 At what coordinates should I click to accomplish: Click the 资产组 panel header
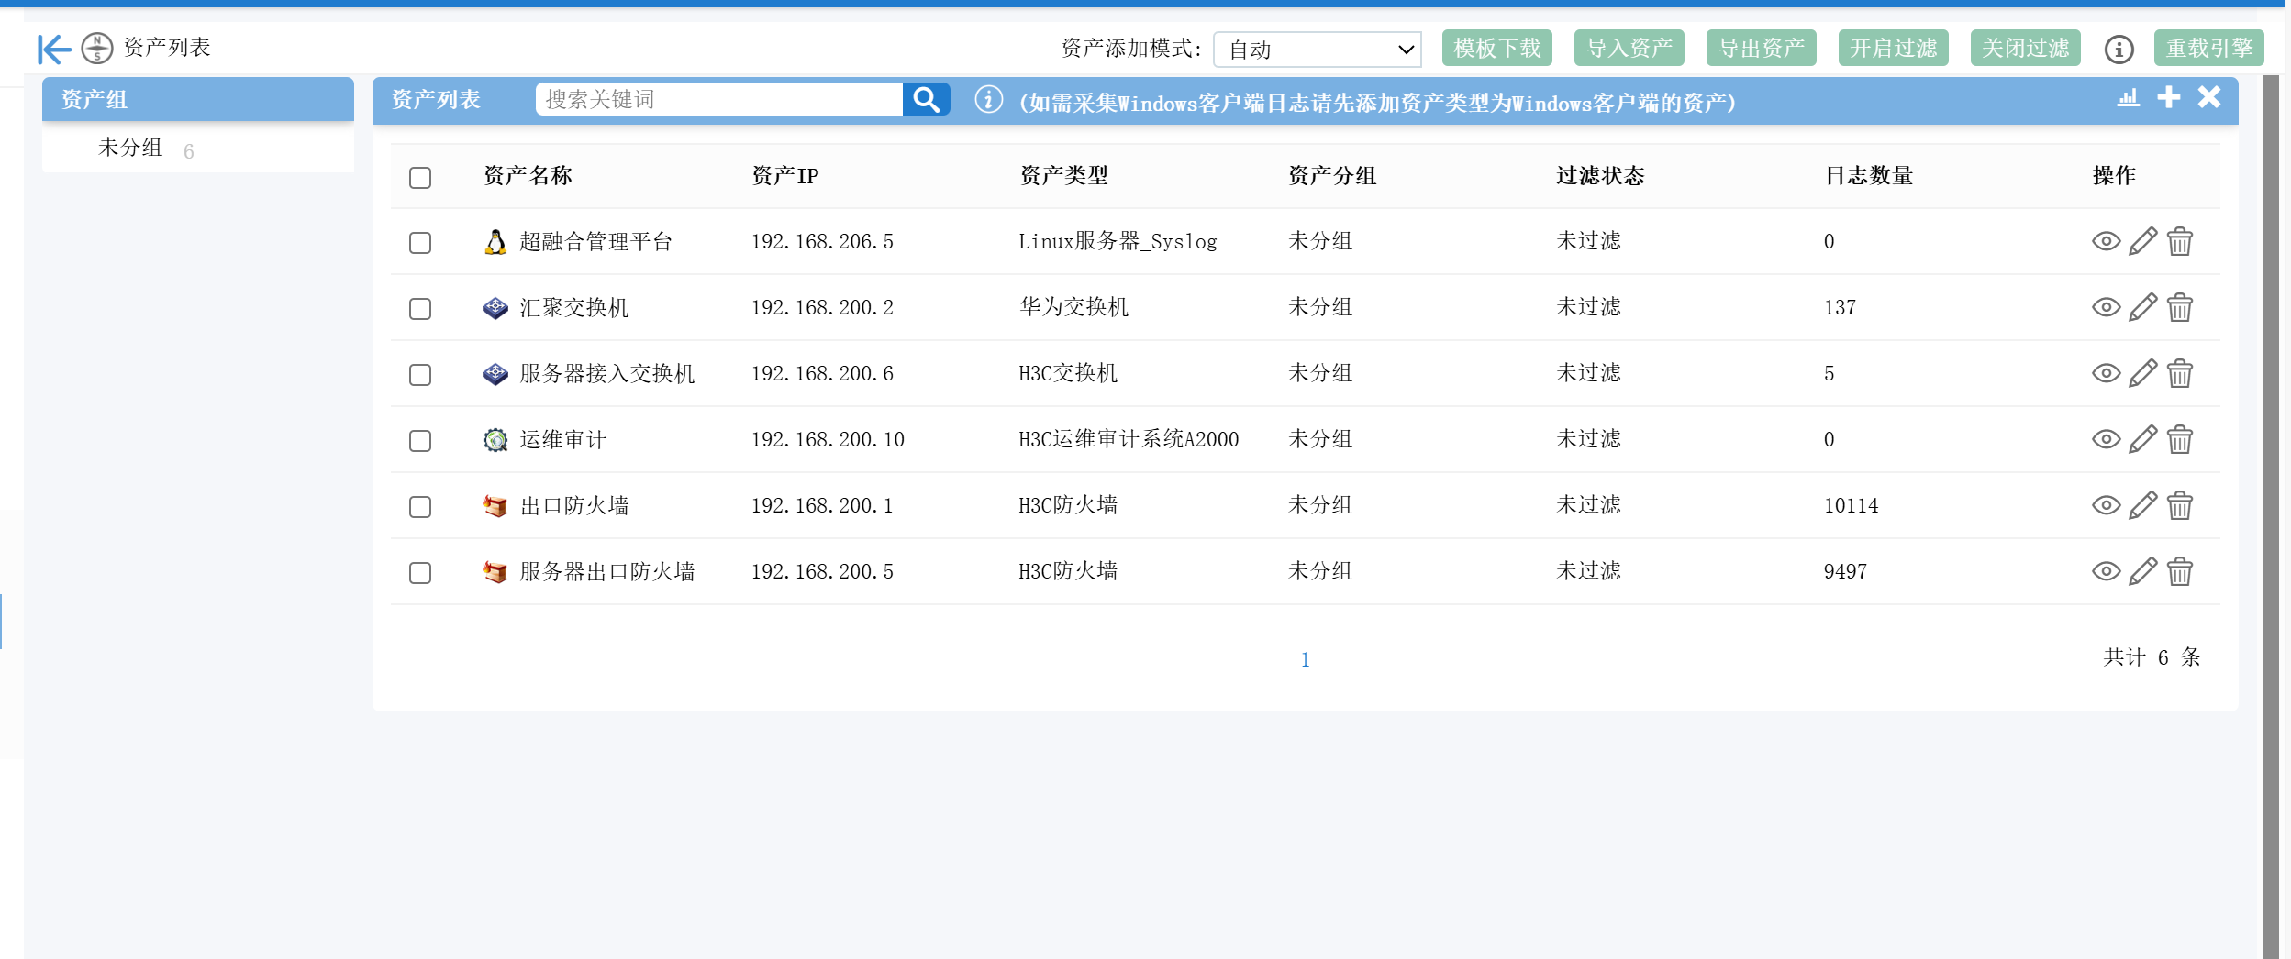click(x=197, y=99)
